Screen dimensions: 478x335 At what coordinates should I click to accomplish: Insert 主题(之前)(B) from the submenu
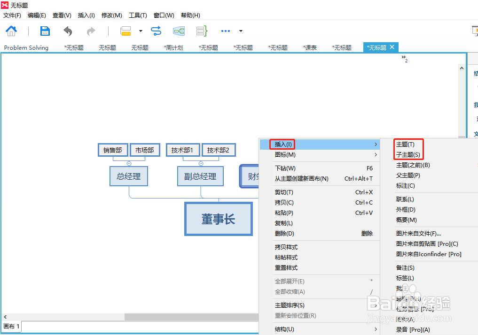pos(413,165)
